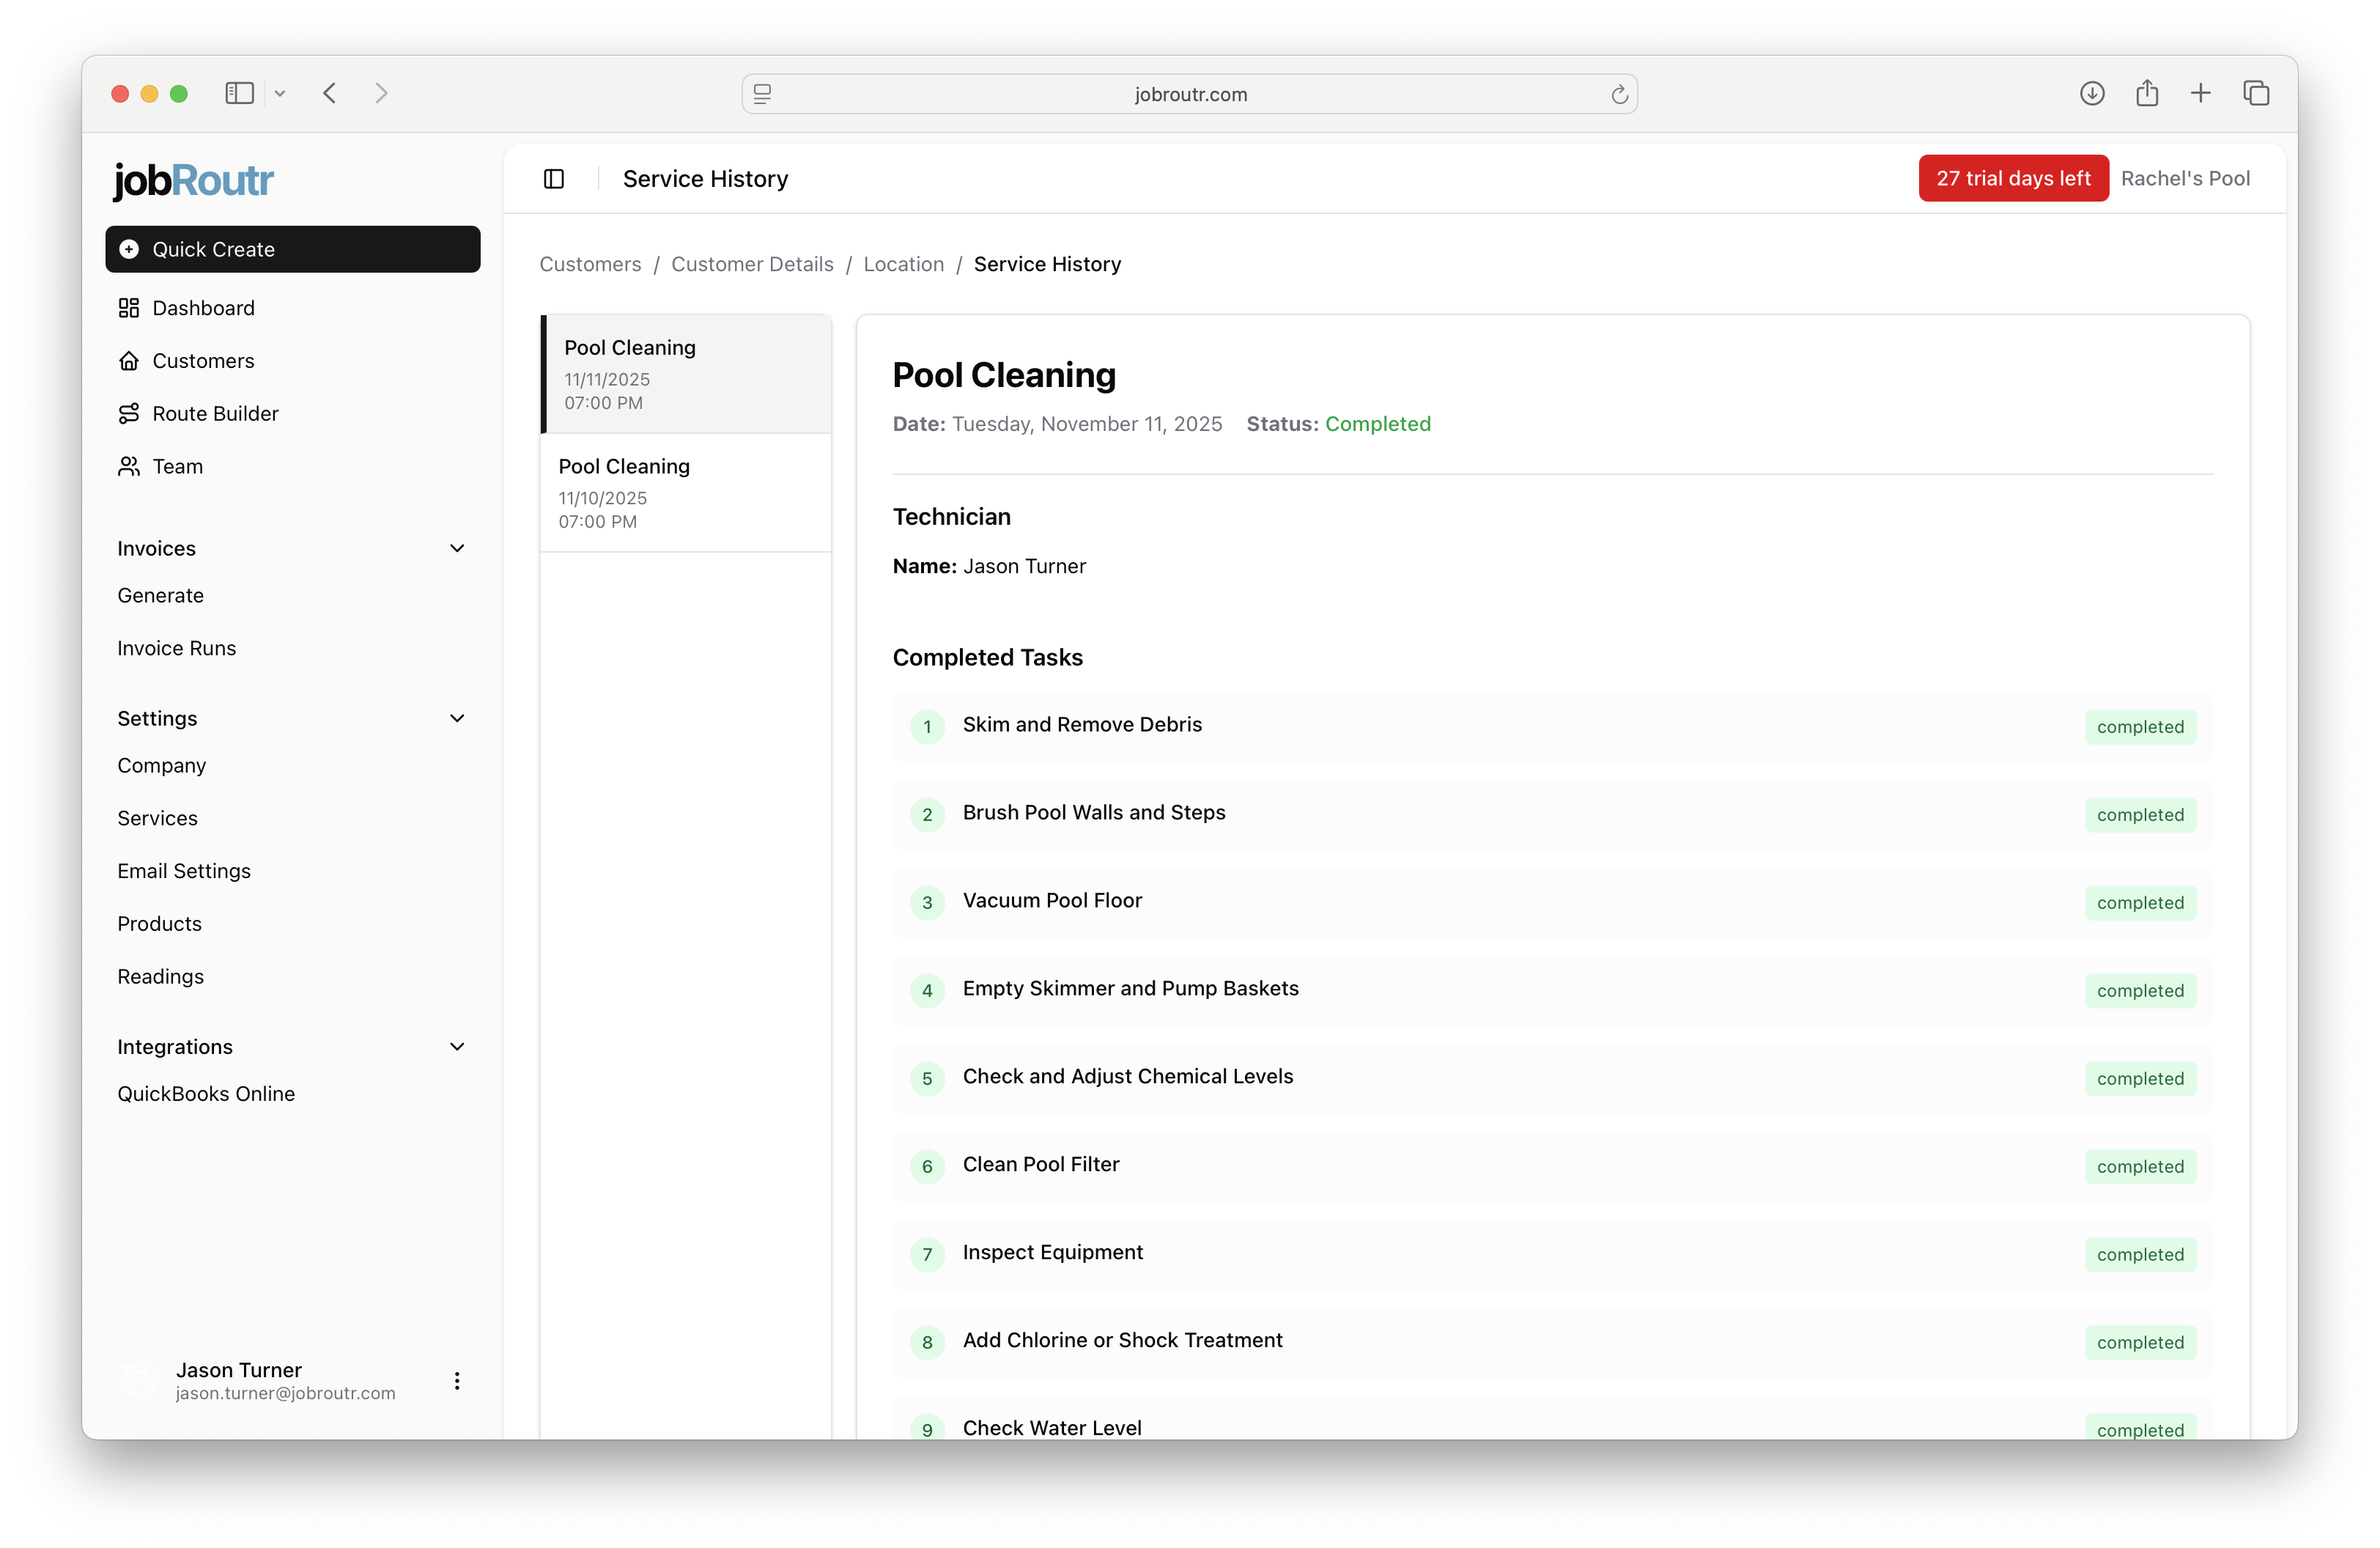This screenshot has height=1548, width=2380.
Task: Open Invoice Runs menu item
Action: click(x=177, y=648)
